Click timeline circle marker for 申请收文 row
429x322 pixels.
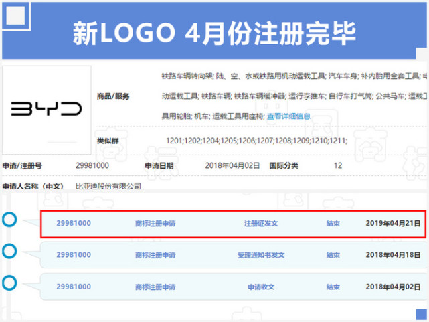pos(9,283)
